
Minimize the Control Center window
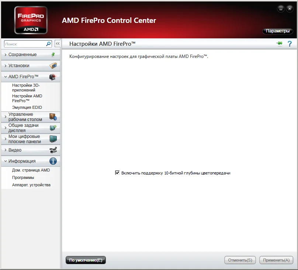(281, 9)
